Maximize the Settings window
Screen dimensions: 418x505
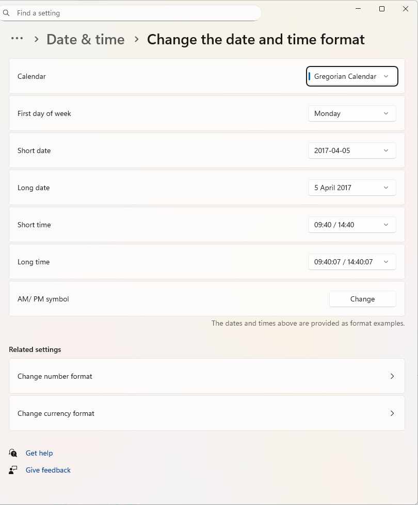point(382,9)
